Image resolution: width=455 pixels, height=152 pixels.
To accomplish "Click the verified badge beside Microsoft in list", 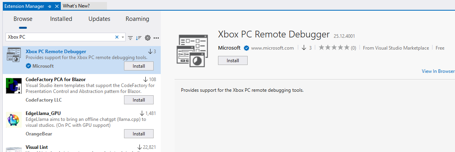I will pos(28,66).
